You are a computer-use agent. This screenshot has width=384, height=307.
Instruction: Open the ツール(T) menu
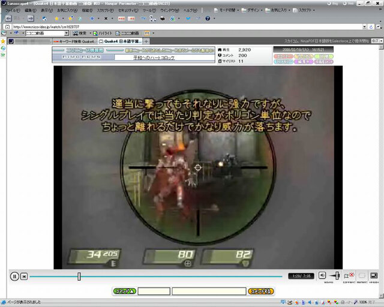click(149, 10)
